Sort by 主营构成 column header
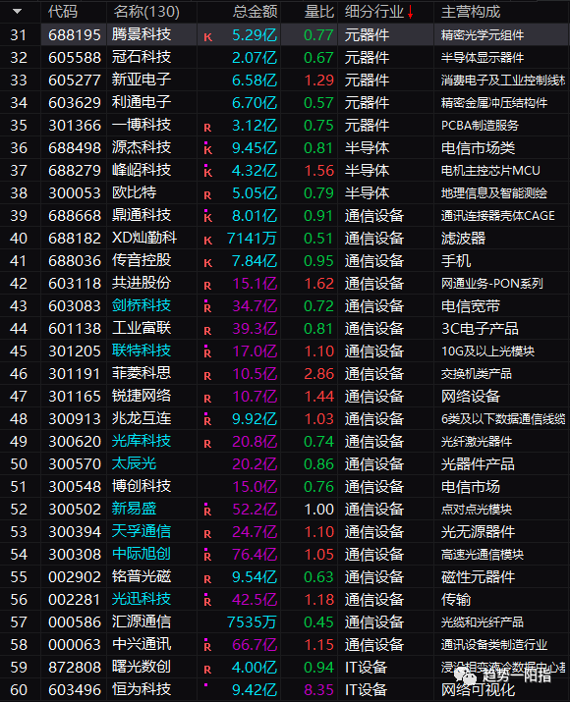The image size is (570, 702). click(x=471, y=12)
